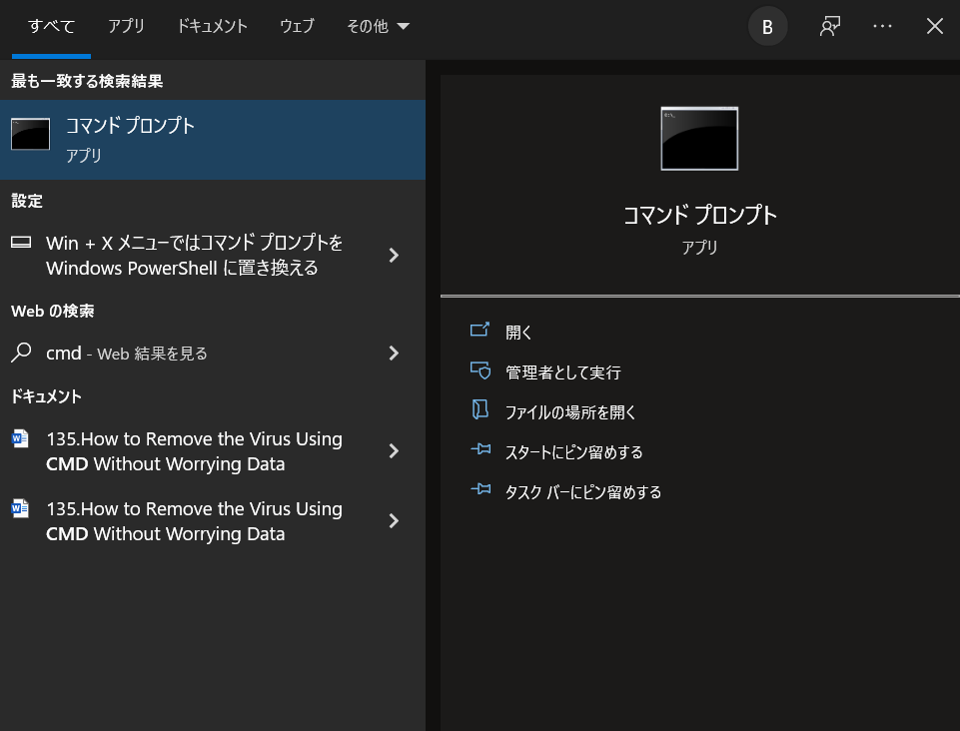This screenshot has height=731, width=960.
Task: Expand the chevron on first document result
Action: point(393,450)
